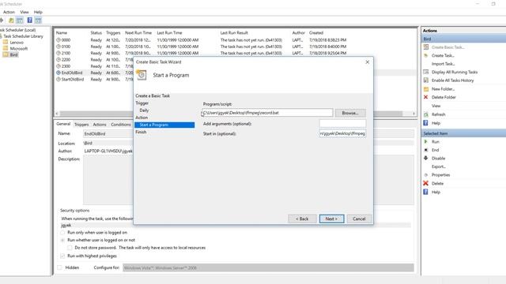Click the Refresh action icon
The width and height of the screenshot is (506, 284).
click(x=426, y=114)
